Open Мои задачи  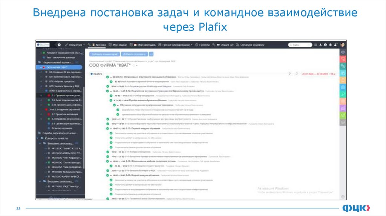[118, 45]
